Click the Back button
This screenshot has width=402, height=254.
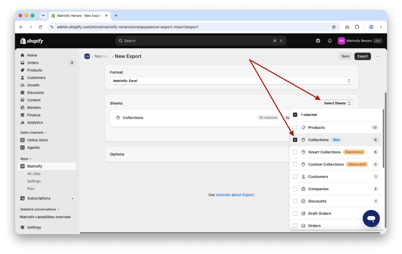click(345, 56)
